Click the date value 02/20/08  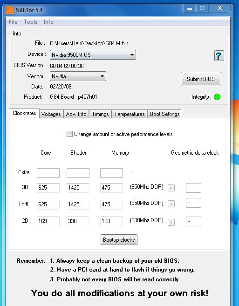pos(61,87)
